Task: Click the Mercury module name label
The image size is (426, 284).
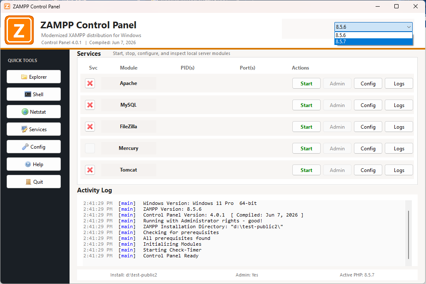Action: coord(129,148)
